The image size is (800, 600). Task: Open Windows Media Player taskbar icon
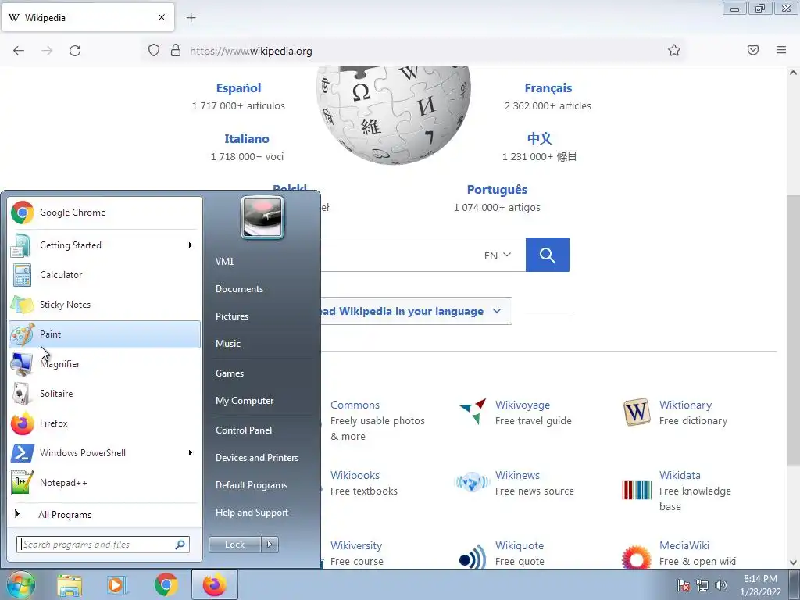coord(117,585)
